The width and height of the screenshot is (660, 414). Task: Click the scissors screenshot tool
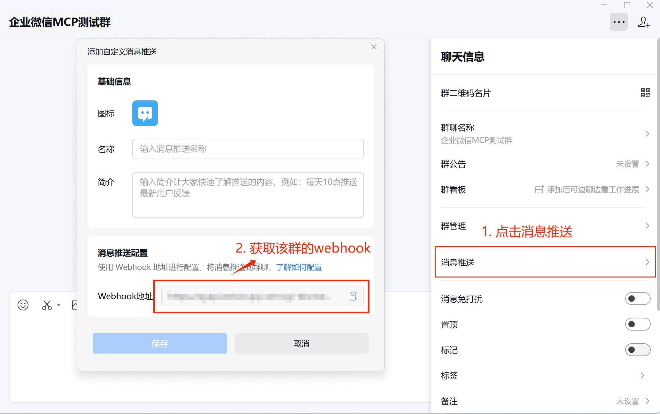(x=47, y=305)
